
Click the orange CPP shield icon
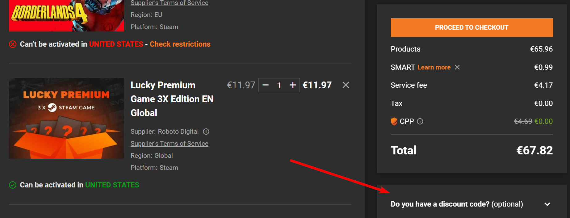394,121
